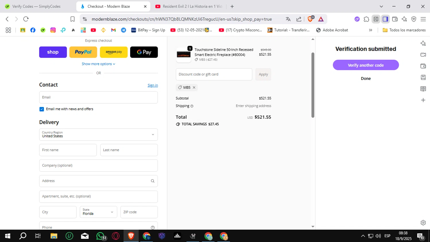Open Windows Start menu
This screenshot has height=242, width=430.
pyautogui.click(x=8, y=236)
